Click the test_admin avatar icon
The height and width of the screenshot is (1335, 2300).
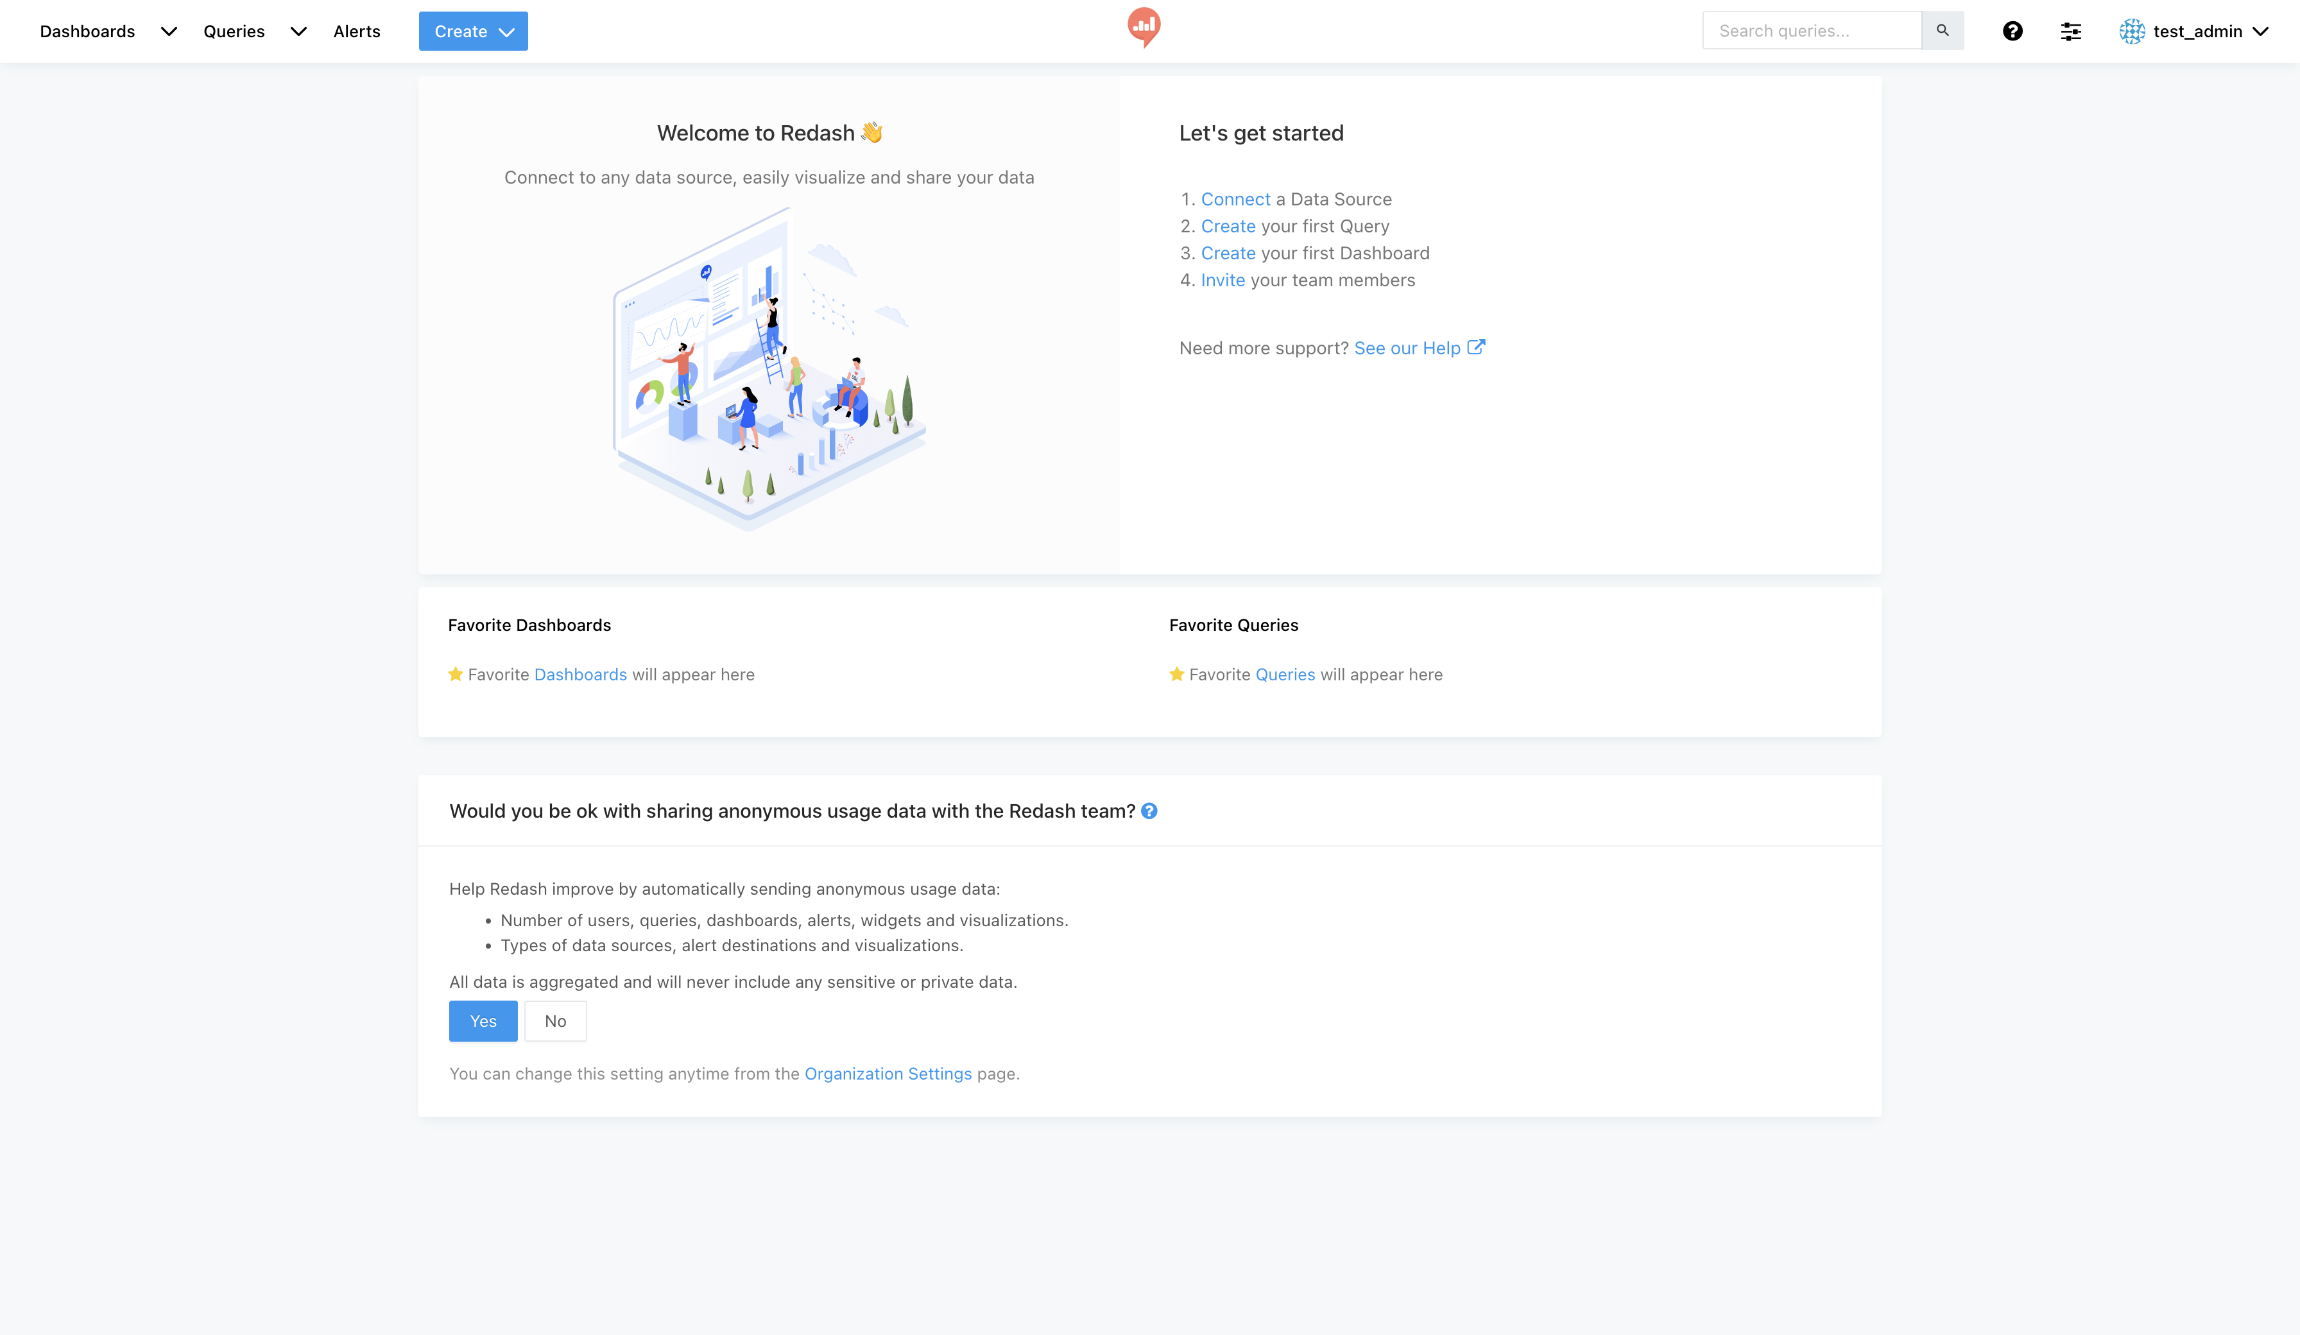(x=2131, y=31)
